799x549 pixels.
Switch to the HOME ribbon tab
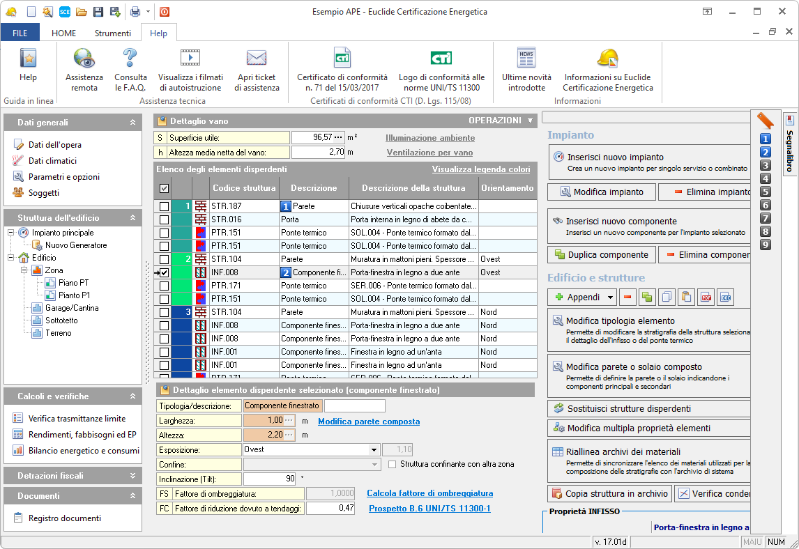point(63,33)
